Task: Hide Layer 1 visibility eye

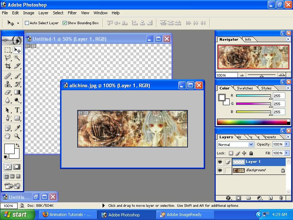Action: click(x=220, y=162)
